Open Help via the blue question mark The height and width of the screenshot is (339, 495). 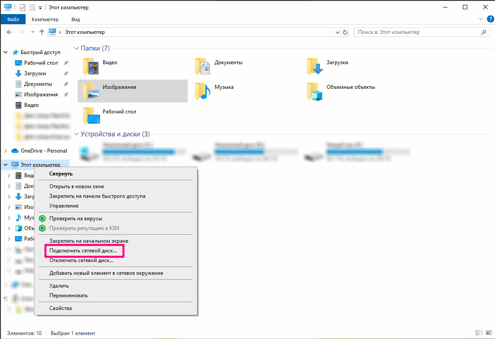[490, 19]
